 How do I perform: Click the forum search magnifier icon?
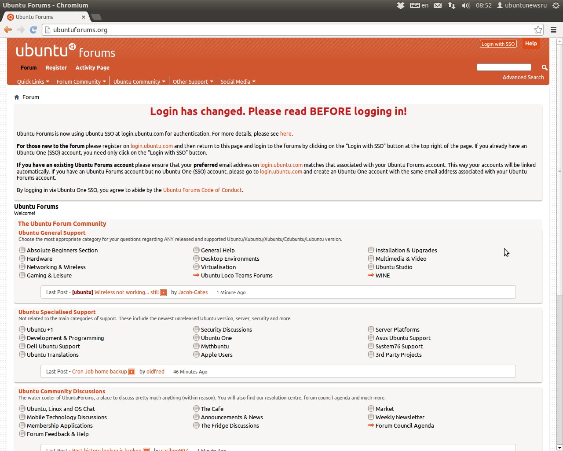[545, 67]
